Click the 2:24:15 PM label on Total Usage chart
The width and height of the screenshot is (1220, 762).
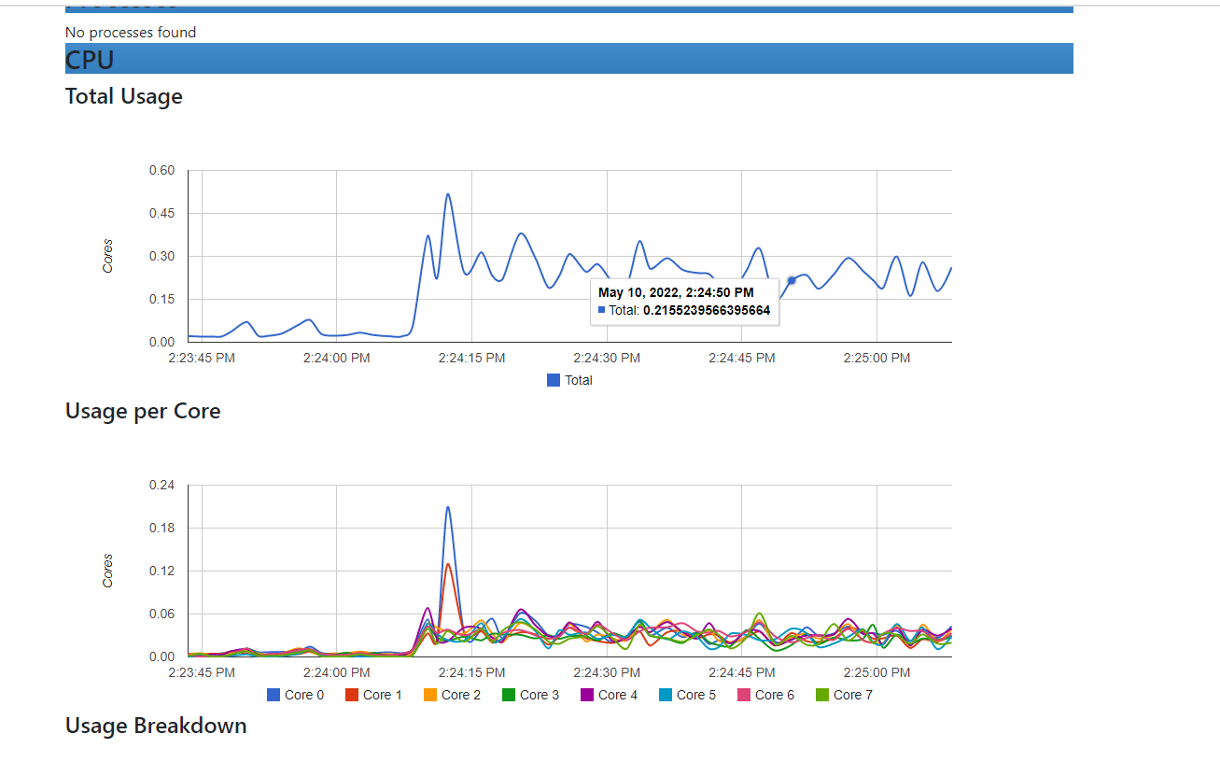(471, 358)
